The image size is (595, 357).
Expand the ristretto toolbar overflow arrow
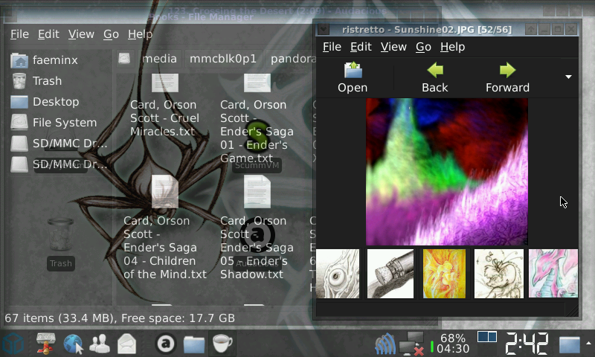(x=568, y=77)
